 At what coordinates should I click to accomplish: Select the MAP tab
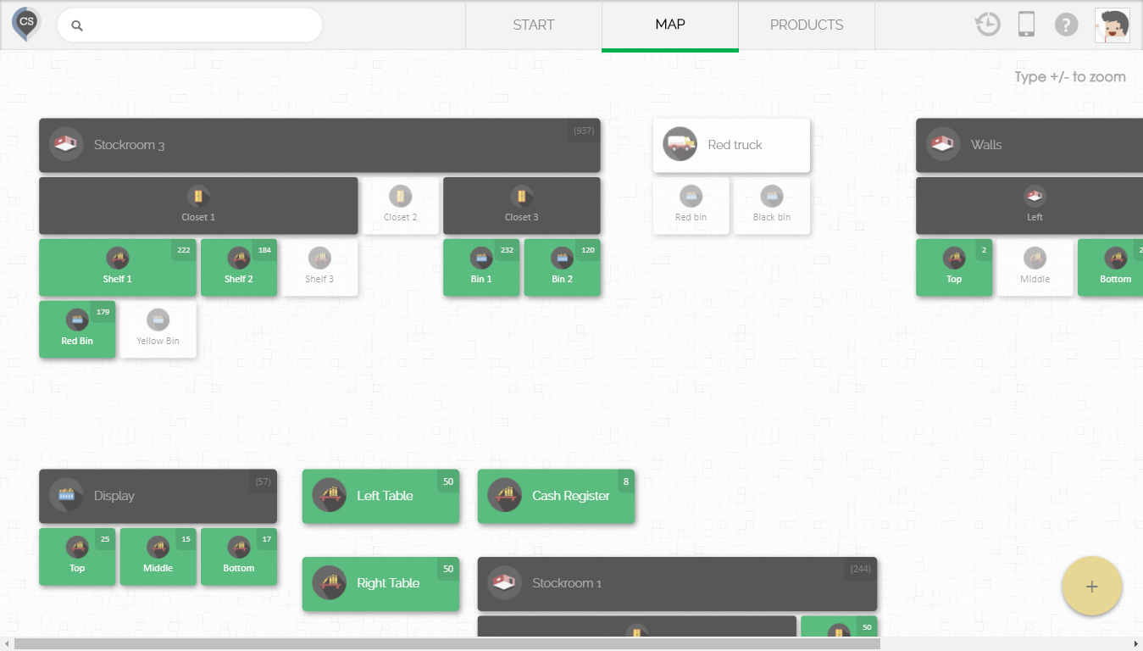pos(669,25)
